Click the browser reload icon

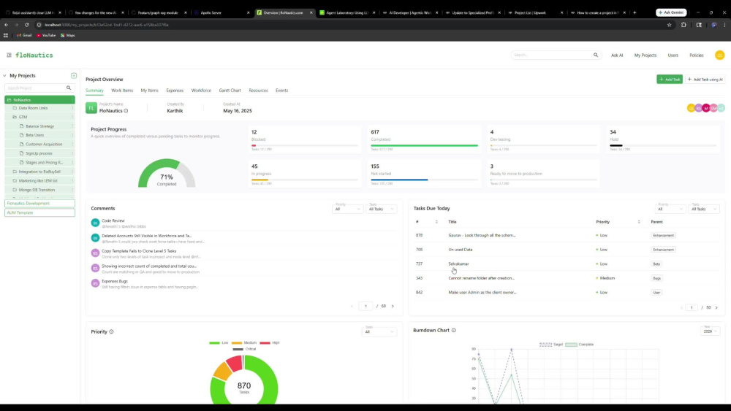click(26, 25)
